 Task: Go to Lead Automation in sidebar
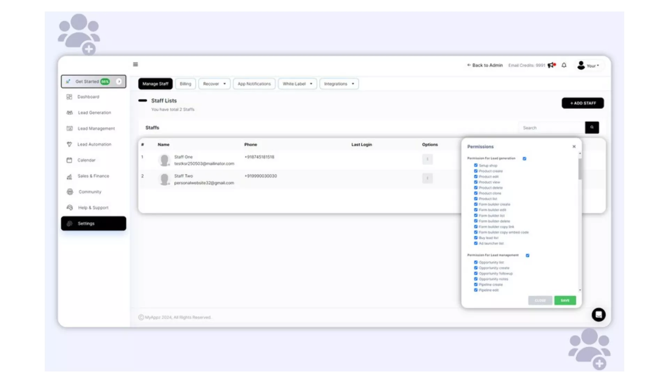point(94,144)
